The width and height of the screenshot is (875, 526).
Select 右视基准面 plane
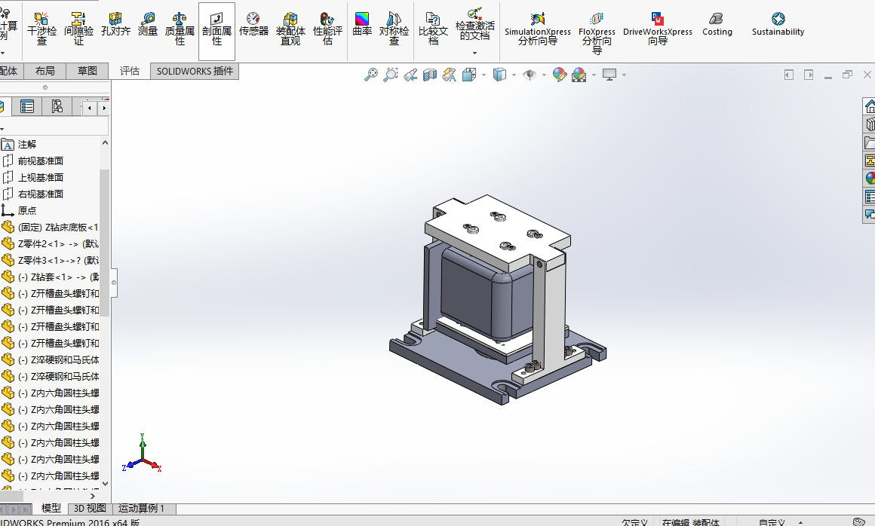[x=41, y=194]
